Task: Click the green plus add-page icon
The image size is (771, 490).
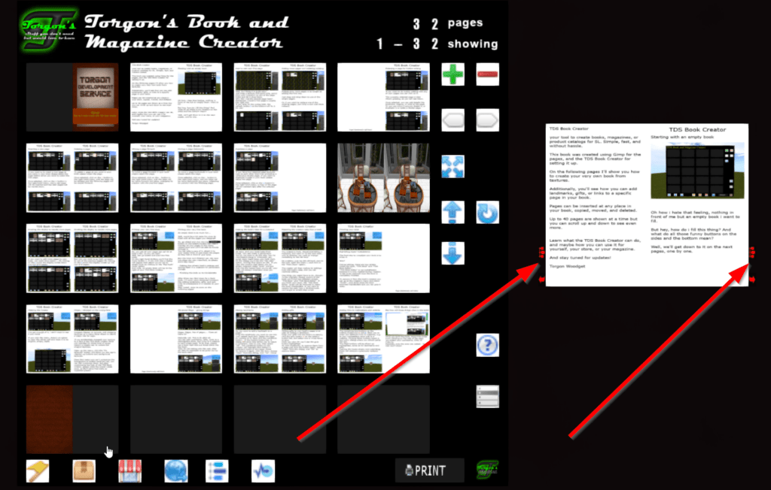Action: tap(453, 74)
